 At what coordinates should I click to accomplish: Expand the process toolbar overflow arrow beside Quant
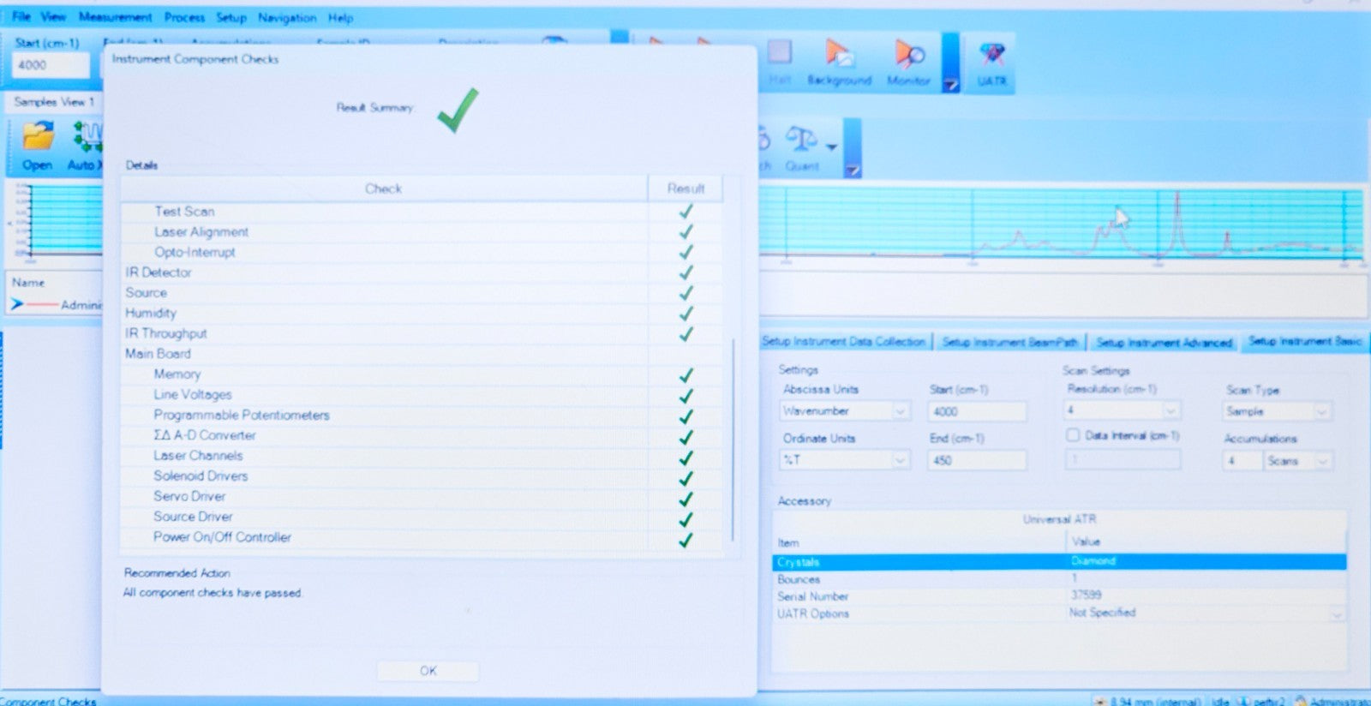(853, 171)
